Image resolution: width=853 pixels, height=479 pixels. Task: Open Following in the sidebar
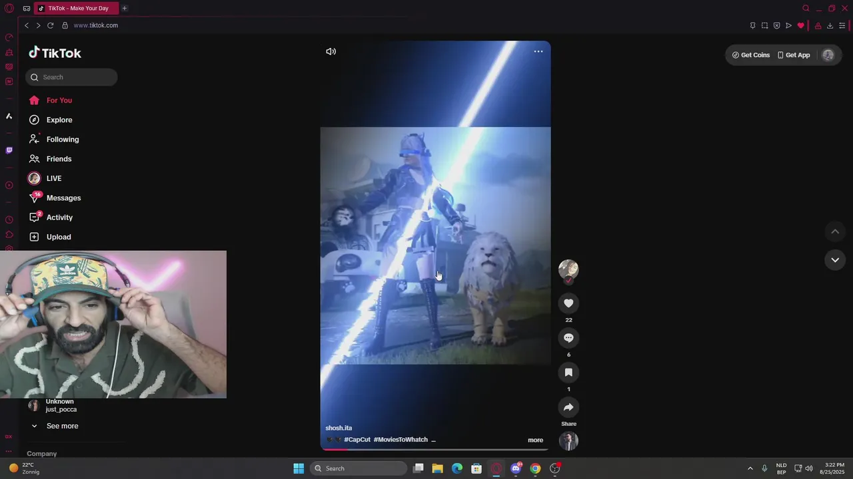tap(53, 139)
